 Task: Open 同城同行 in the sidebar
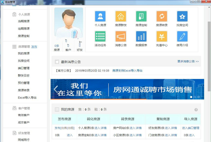[24, 140]
